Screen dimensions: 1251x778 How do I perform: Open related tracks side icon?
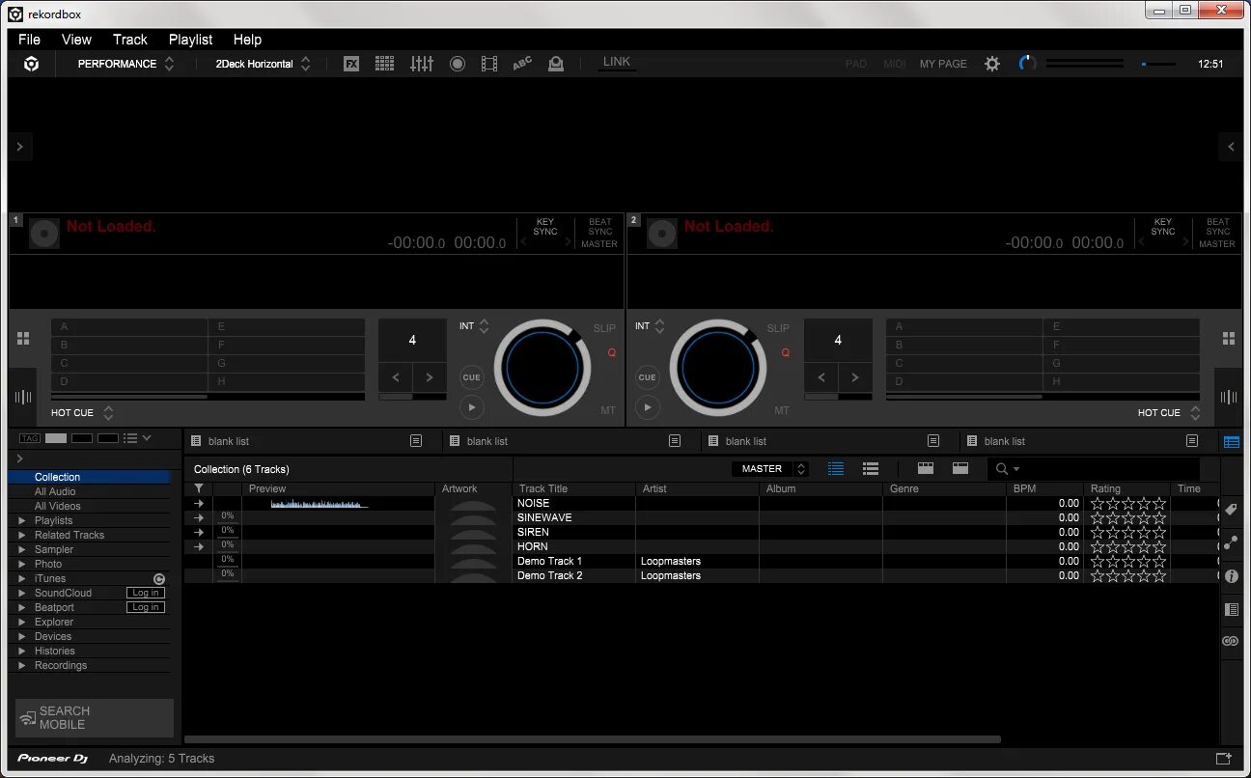coord(1231,543)
